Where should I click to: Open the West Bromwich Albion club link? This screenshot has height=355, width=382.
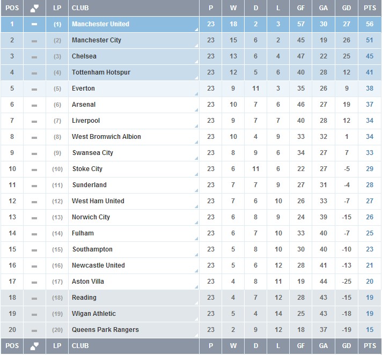(106, 137)
